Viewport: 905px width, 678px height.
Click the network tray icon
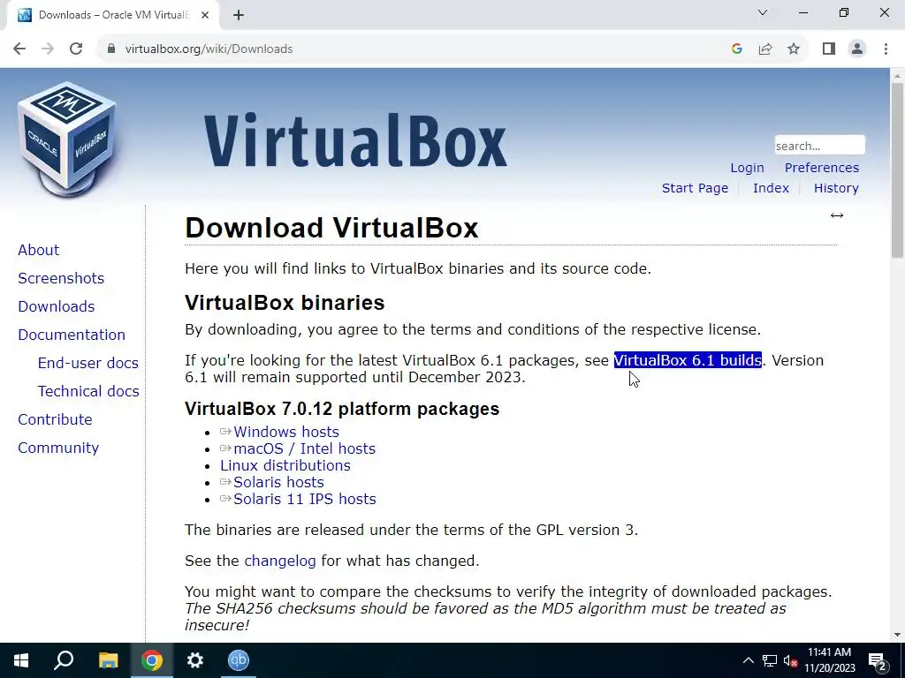[x=770, y=660]
